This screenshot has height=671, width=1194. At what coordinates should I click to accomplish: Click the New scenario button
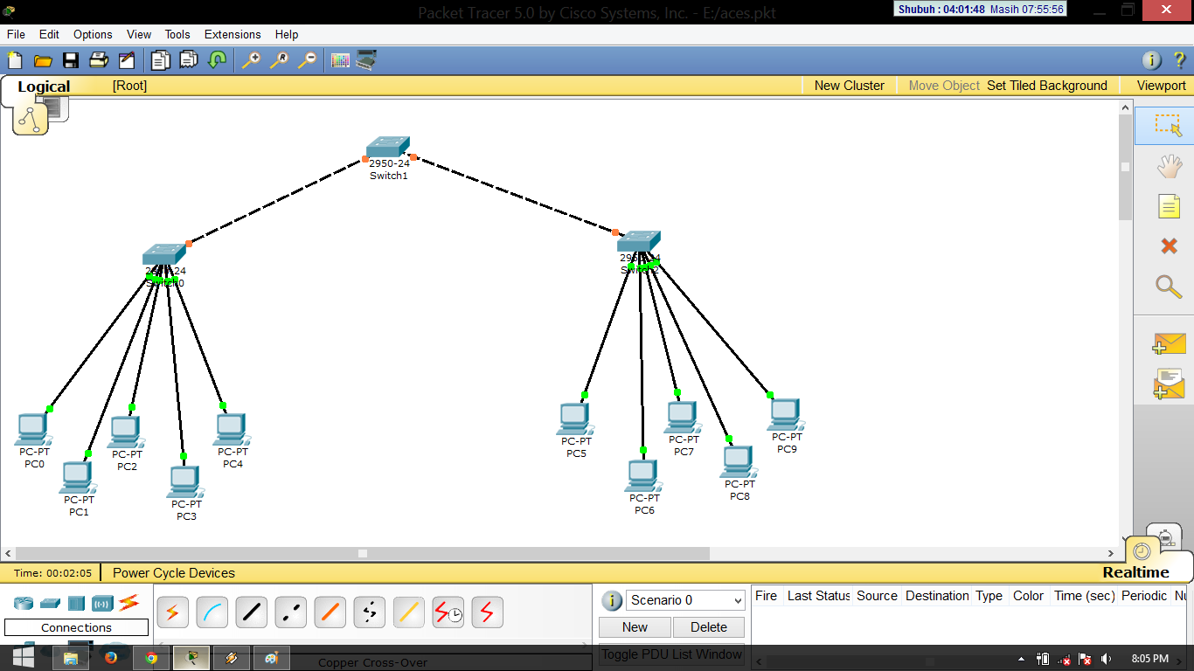pos(635,627)
